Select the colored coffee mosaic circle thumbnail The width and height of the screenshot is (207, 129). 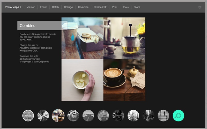(x=58, y=116)
